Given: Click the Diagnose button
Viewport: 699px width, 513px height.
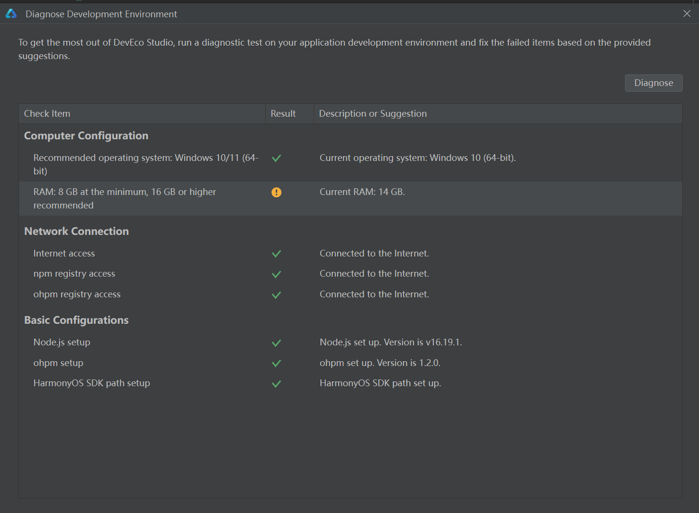Looking at the screenshot, I should tap(653, 83).
